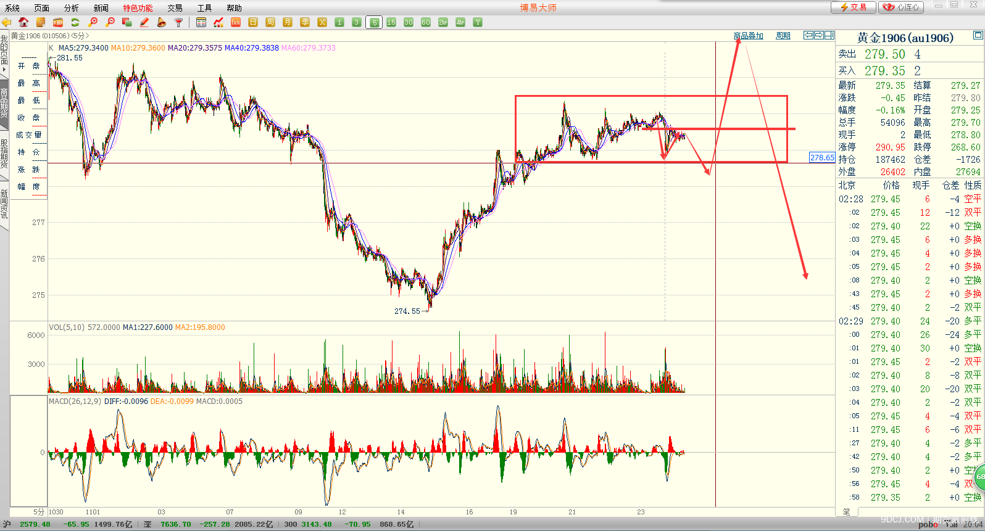Viewport: 985px width, 531px height.
Task: Click the green refresh icon
Action: click(75, 22)
